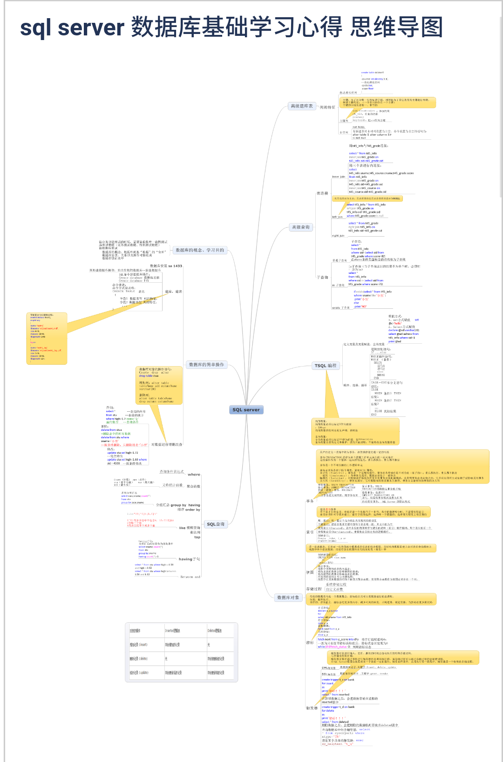Click the "top" subtopic under SQL查询

click(197, 537)
